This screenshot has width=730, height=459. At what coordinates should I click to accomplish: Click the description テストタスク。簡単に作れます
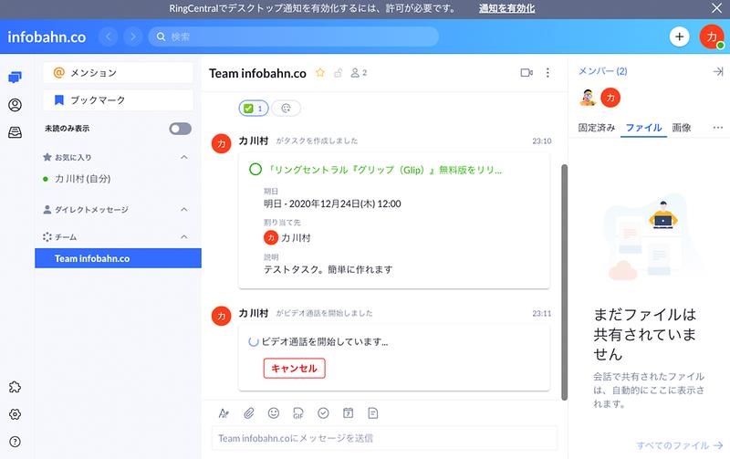pos(328,269)
